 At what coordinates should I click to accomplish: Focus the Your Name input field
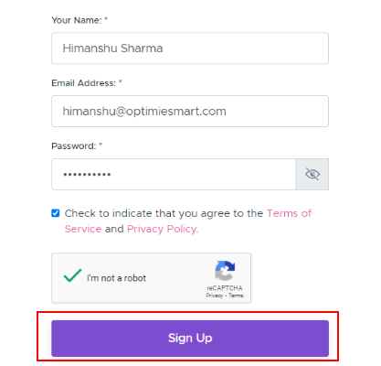(x=190, y=48)
